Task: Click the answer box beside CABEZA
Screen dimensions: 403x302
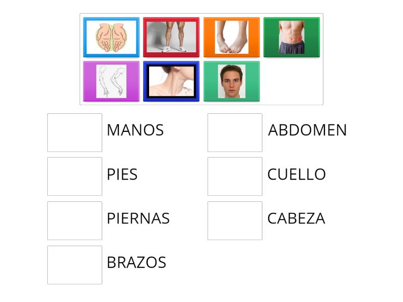Action: point(234,218)
